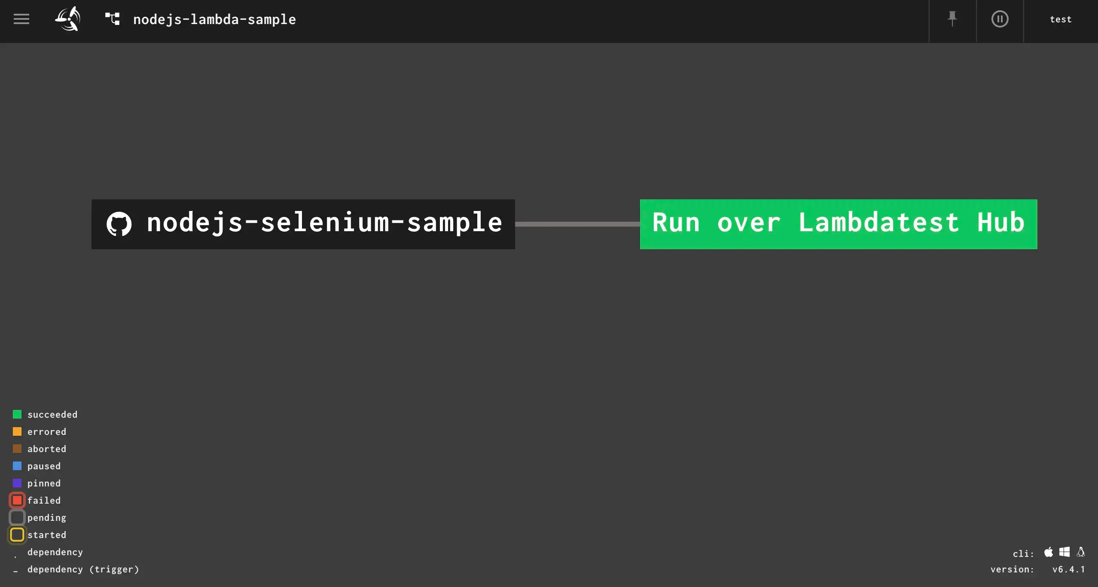Viewport: 1098px width, 587px height.
Task: Open the hamburger navigation menu
Action: 21,19
